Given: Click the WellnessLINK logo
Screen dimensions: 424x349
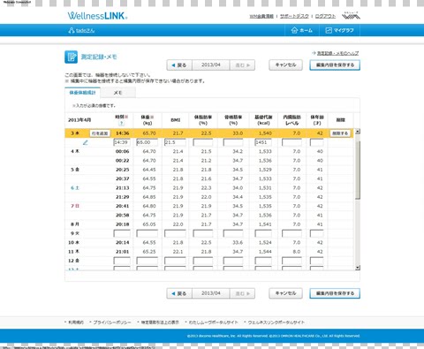Looking at the screenshot, I should [97, 16].
